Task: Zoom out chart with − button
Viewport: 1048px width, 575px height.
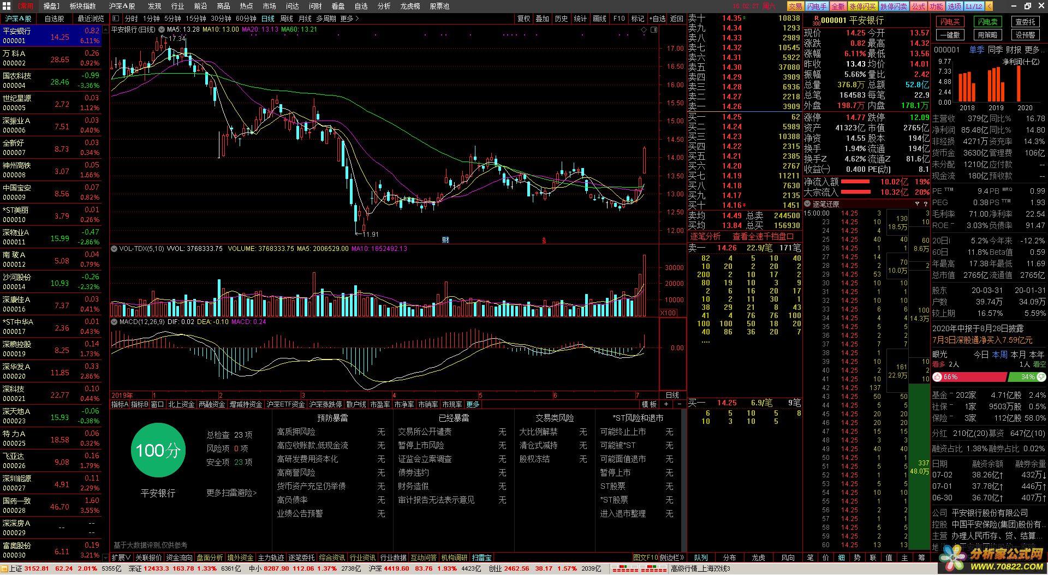Action: (679, 404)
